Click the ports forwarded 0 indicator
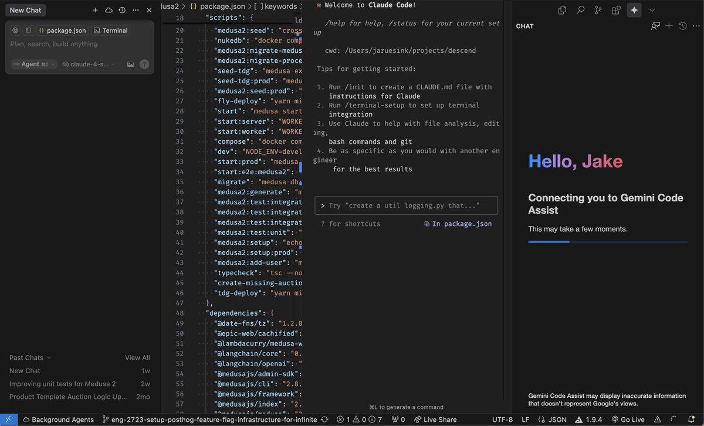Image resolution: width=704 pixels, height=426 pixels. point(398,420)
